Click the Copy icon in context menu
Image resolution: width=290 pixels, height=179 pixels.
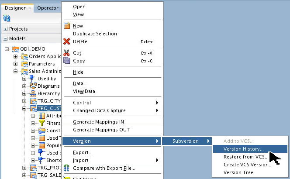click(x=67, y=61)
